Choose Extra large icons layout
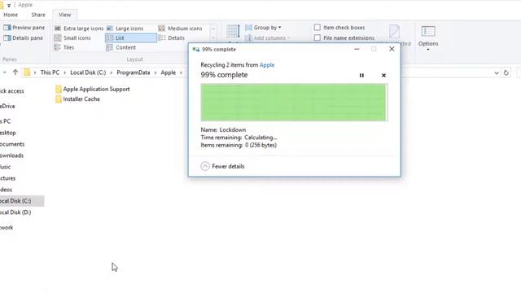This screenshot has height=293, width=521. coord(79,28)
